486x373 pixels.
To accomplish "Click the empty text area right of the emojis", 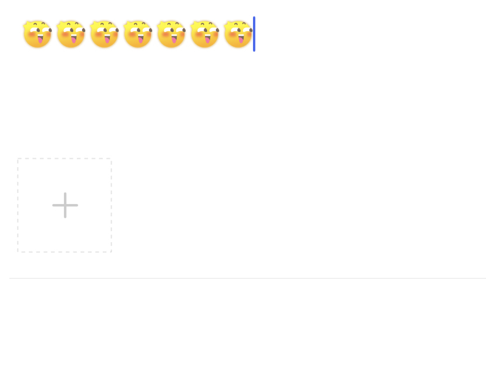I will 369,34.
